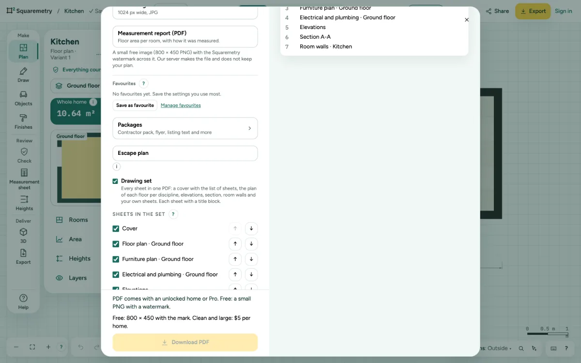
Task: Move Cover sheet down
Action: (x=251, y=228)
